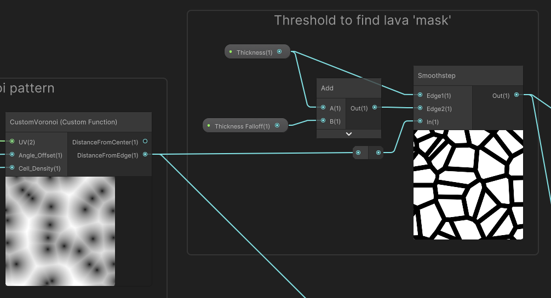Click the Add node B(1) input port
The height and width of the screenshot is (298, 551).
click(324, 121)
